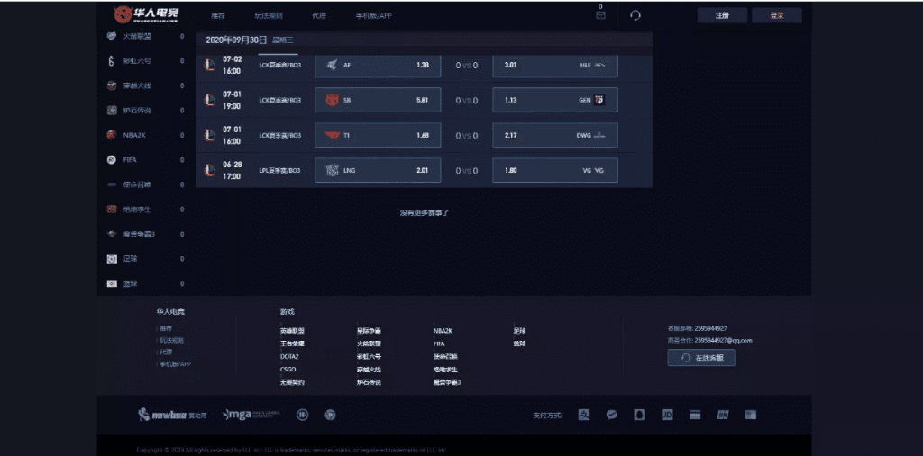
Task: Go to 手机版/APP navigation item
Action: (x=373, y=16)
